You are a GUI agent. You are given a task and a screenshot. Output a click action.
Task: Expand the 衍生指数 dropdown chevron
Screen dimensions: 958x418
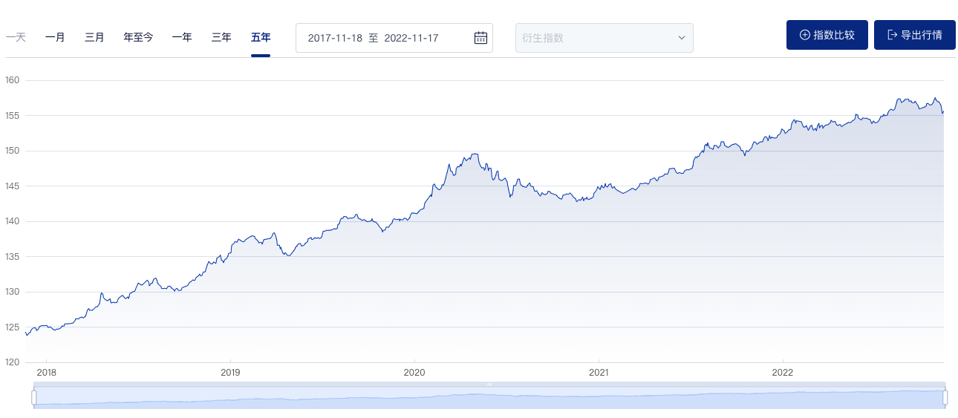pos(682,38)
